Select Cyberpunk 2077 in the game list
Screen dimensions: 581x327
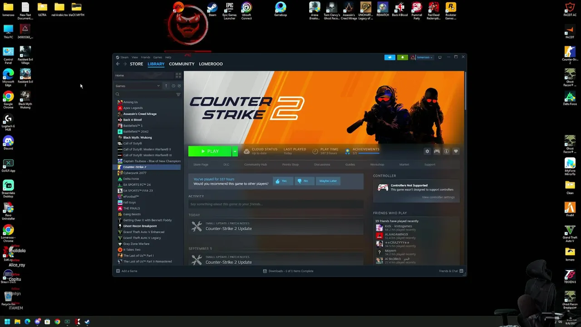click(135, 173)
